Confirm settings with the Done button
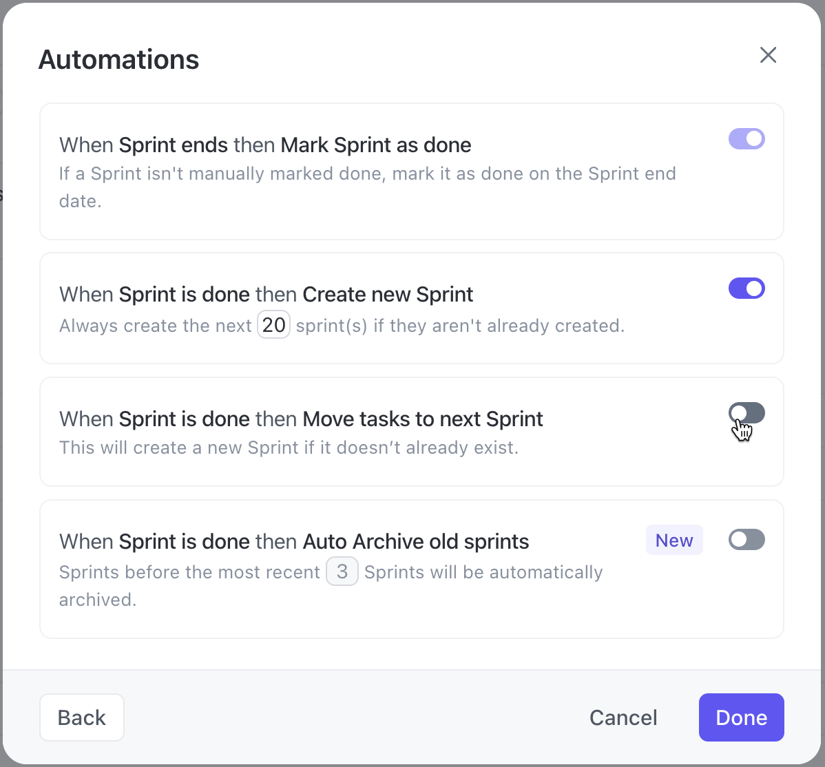Viewport: 825px width, 767px height. tap(741, 717)
